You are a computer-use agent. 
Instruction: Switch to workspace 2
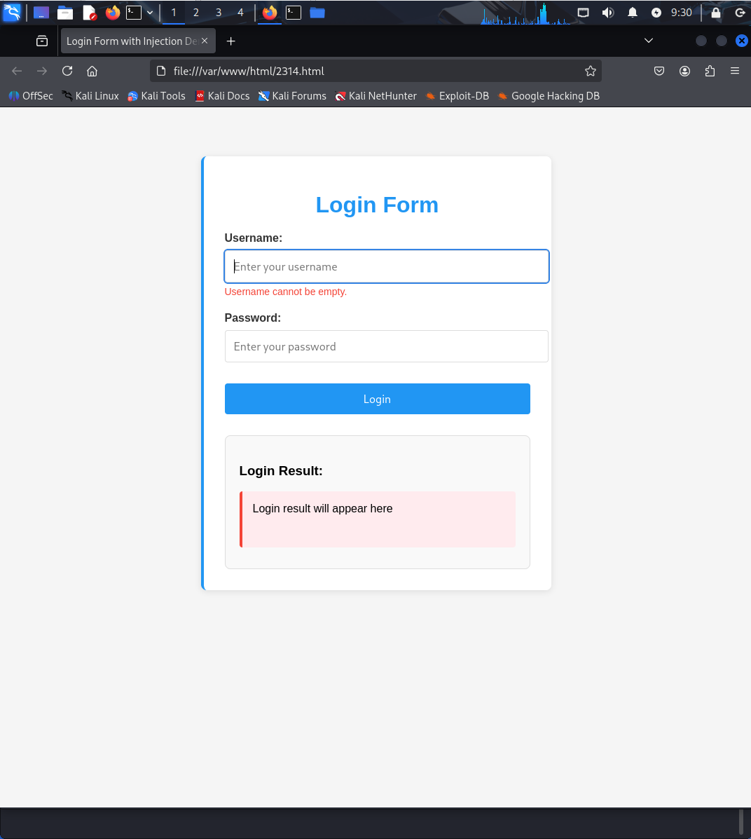195,13
